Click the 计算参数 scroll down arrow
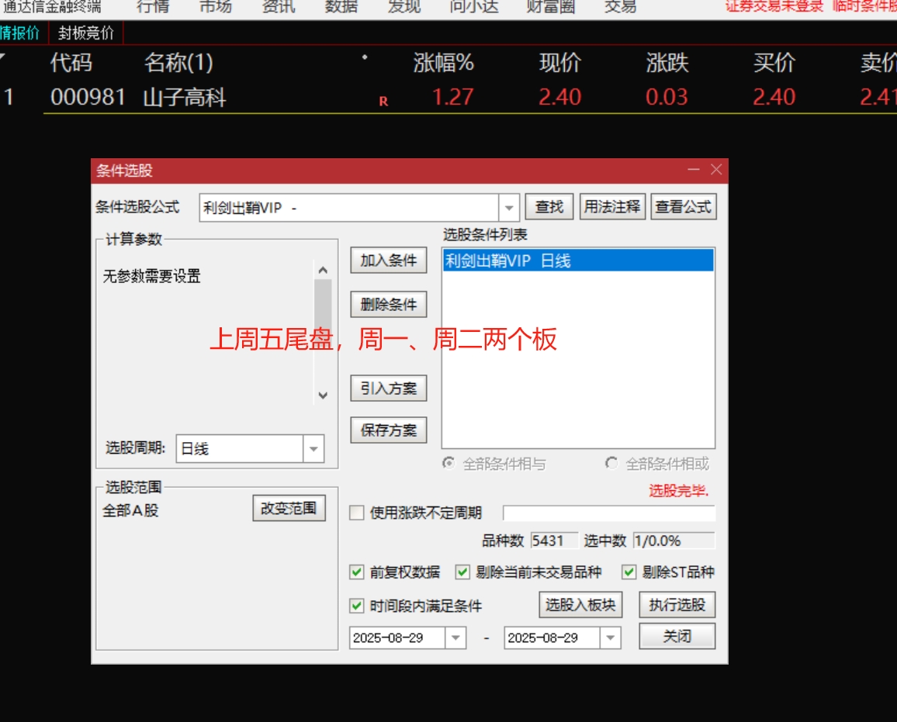The height and width of the screenshot is (722, 897). [323, 396]
